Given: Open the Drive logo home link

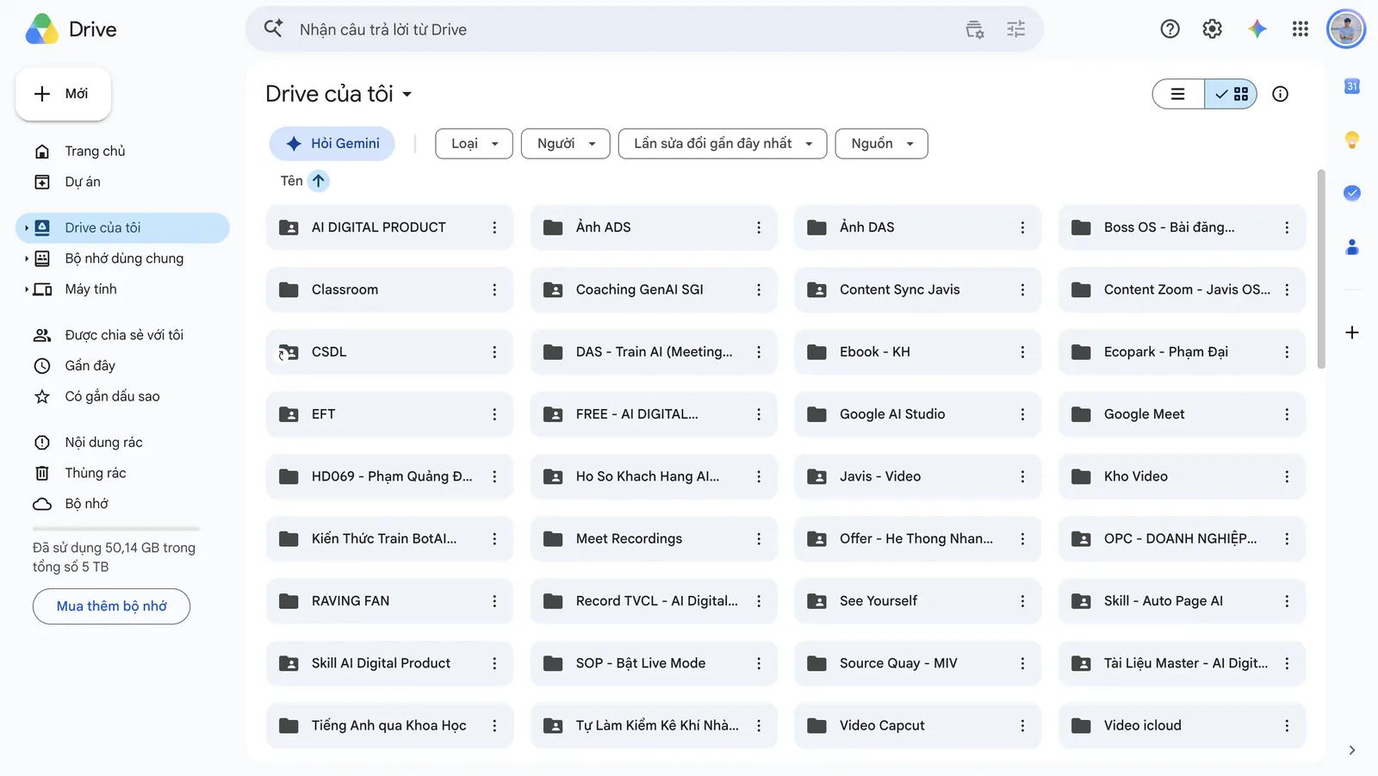Looking at the screenshot, I should click(71, 29).
